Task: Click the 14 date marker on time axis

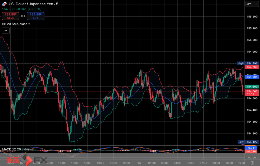Action: click(x=139, y=163)
